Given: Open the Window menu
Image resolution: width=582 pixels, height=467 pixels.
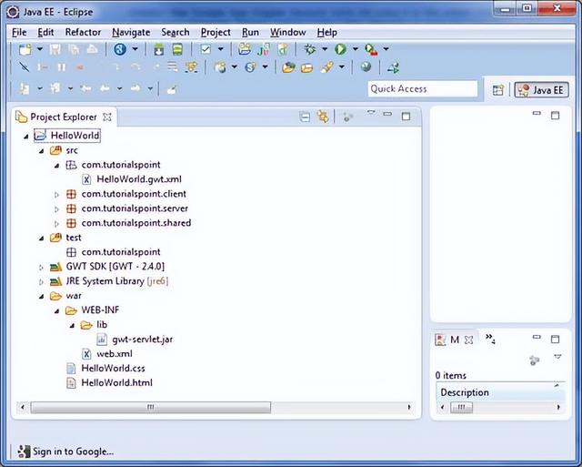Looking at the screenshot, I should point(287,33).
